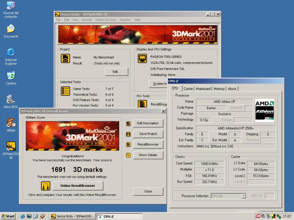The height and width of the screenshot is (220, 294).
Task: Click the 3DMark2001 banner in score dialog
Action: 72,136
